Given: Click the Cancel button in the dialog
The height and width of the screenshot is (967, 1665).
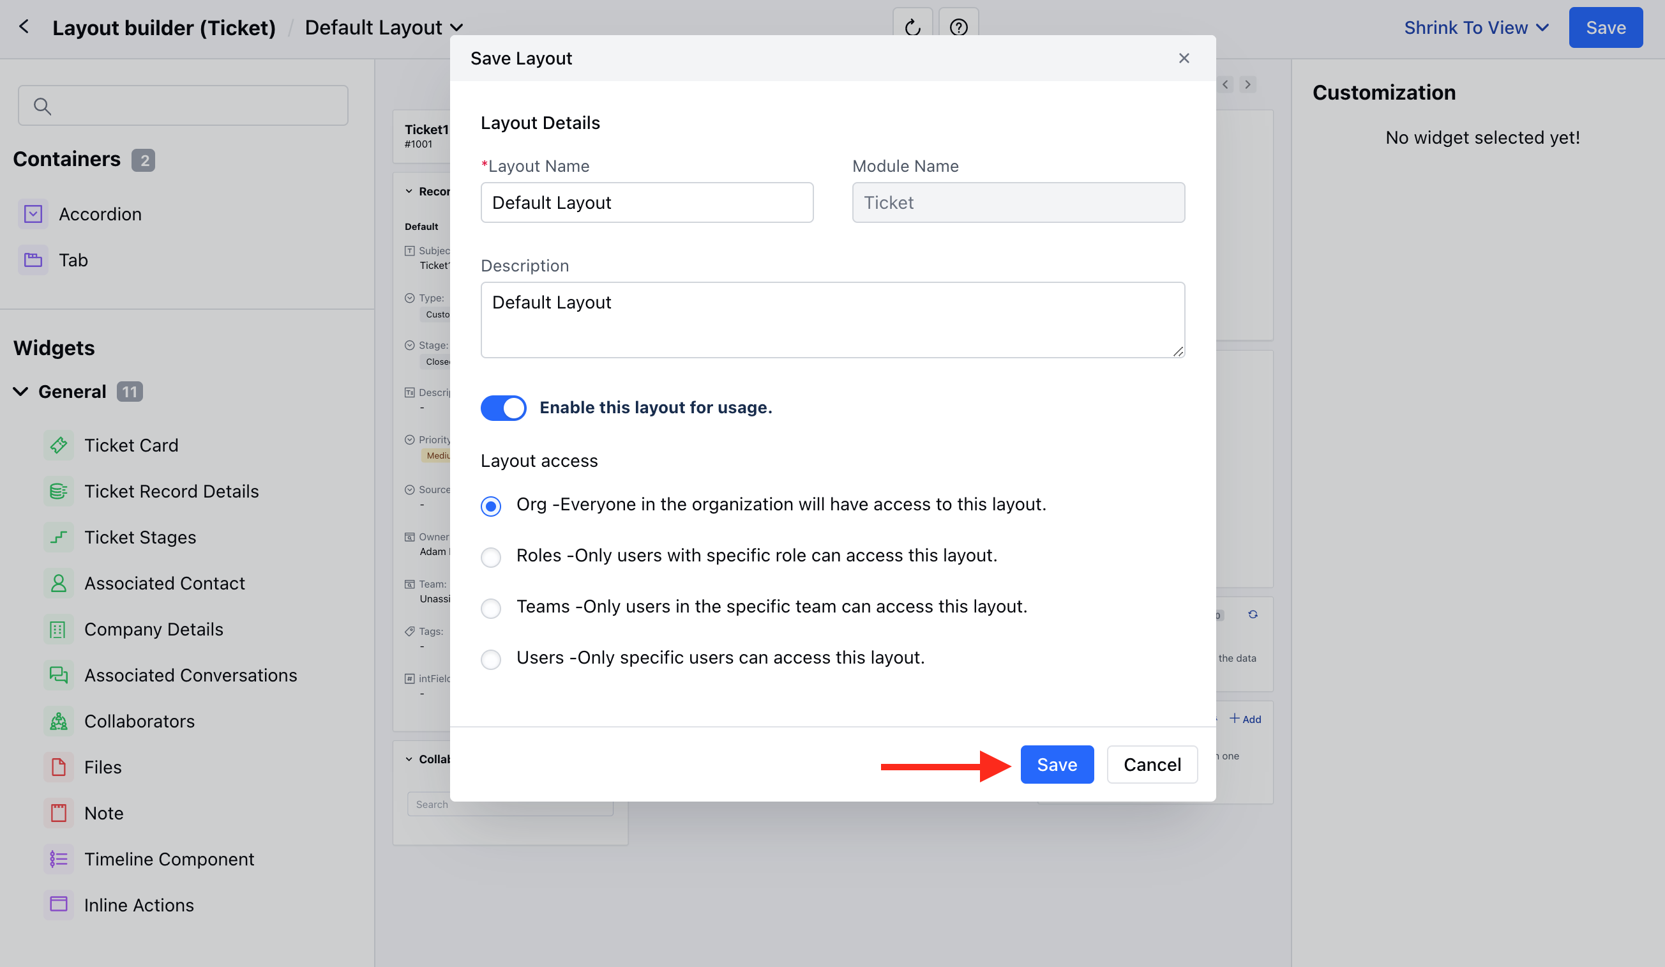Looking at the screenshot, I should pos(1152,764).
